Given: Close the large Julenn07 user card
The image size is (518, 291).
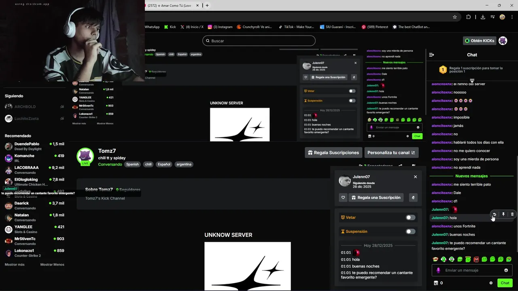Looking at the screenshot, I should pos(415,177).
